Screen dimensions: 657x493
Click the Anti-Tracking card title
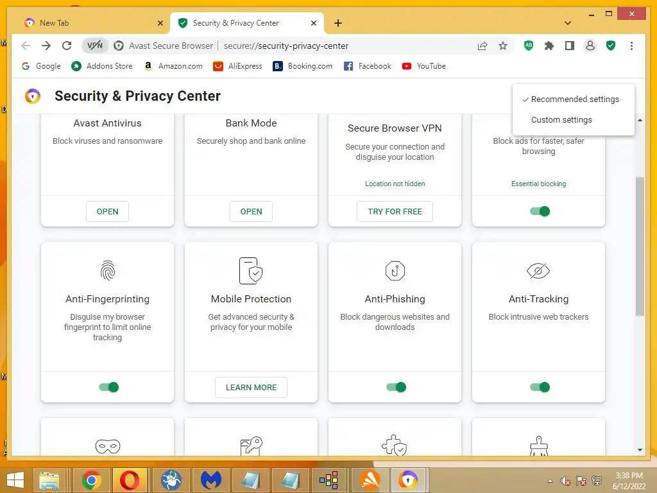(538, 299)
